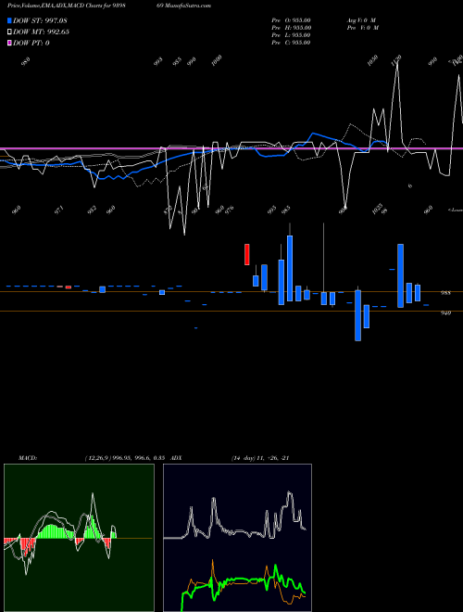Click the lone red candlestick in price chart
This screenshot has height=612, width=463.
coord(246,254)
